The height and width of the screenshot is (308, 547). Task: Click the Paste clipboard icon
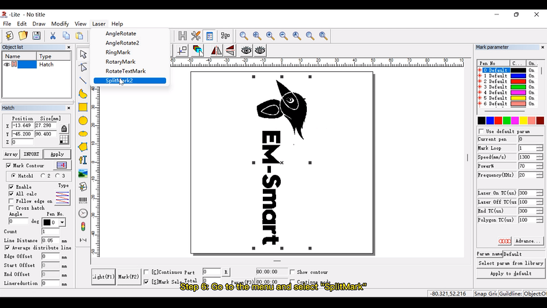[79, 35]
